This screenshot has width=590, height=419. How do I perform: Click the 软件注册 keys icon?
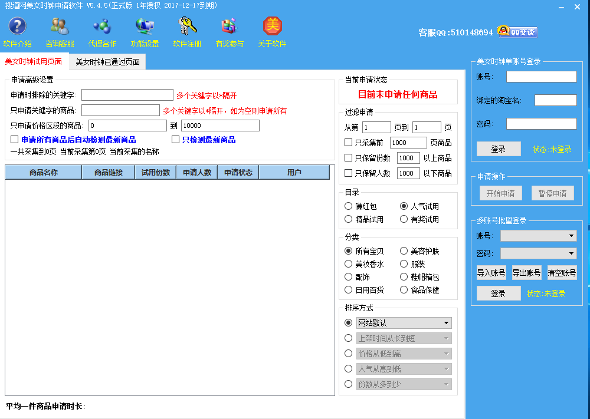click(187, 27)
